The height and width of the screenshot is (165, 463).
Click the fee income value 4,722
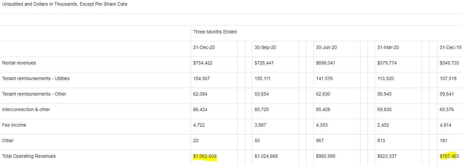[199, 125]
